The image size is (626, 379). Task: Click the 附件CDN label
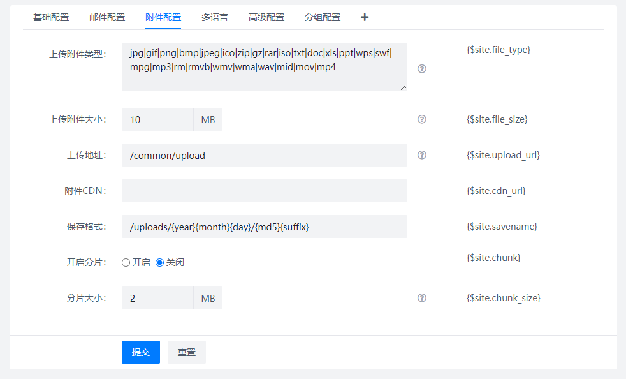pyautogui.click(x=85, y=191)
